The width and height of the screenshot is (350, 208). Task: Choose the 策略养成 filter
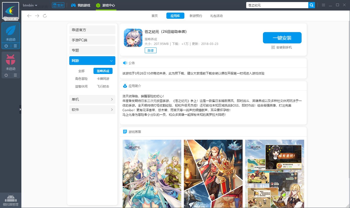click(x=103, y=71)
